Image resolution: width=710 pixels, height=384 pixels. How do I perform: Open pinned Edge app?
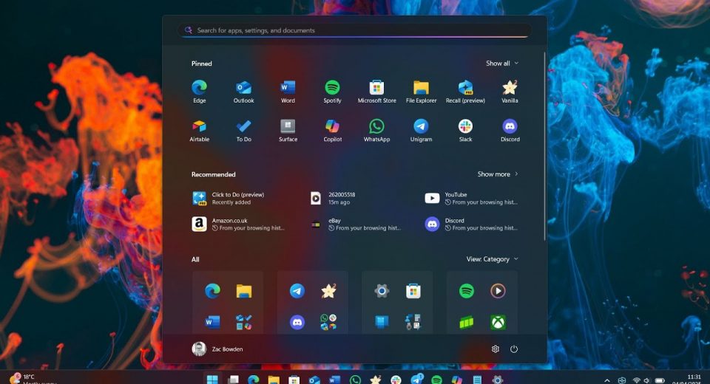199,92
